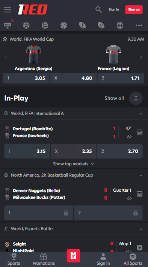Open the hamburger menu
Viewport: 148px width, 267px height.
(8, 9)
